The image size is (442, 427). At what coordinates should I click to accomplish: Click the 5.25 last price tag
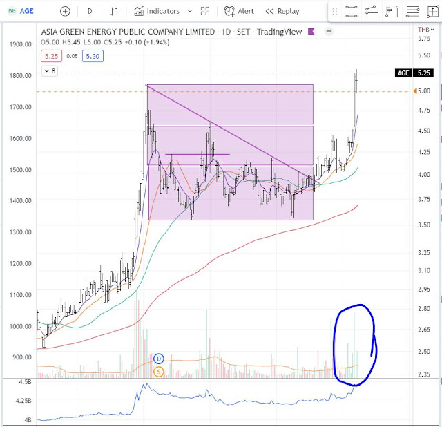(x=423, y=73)
